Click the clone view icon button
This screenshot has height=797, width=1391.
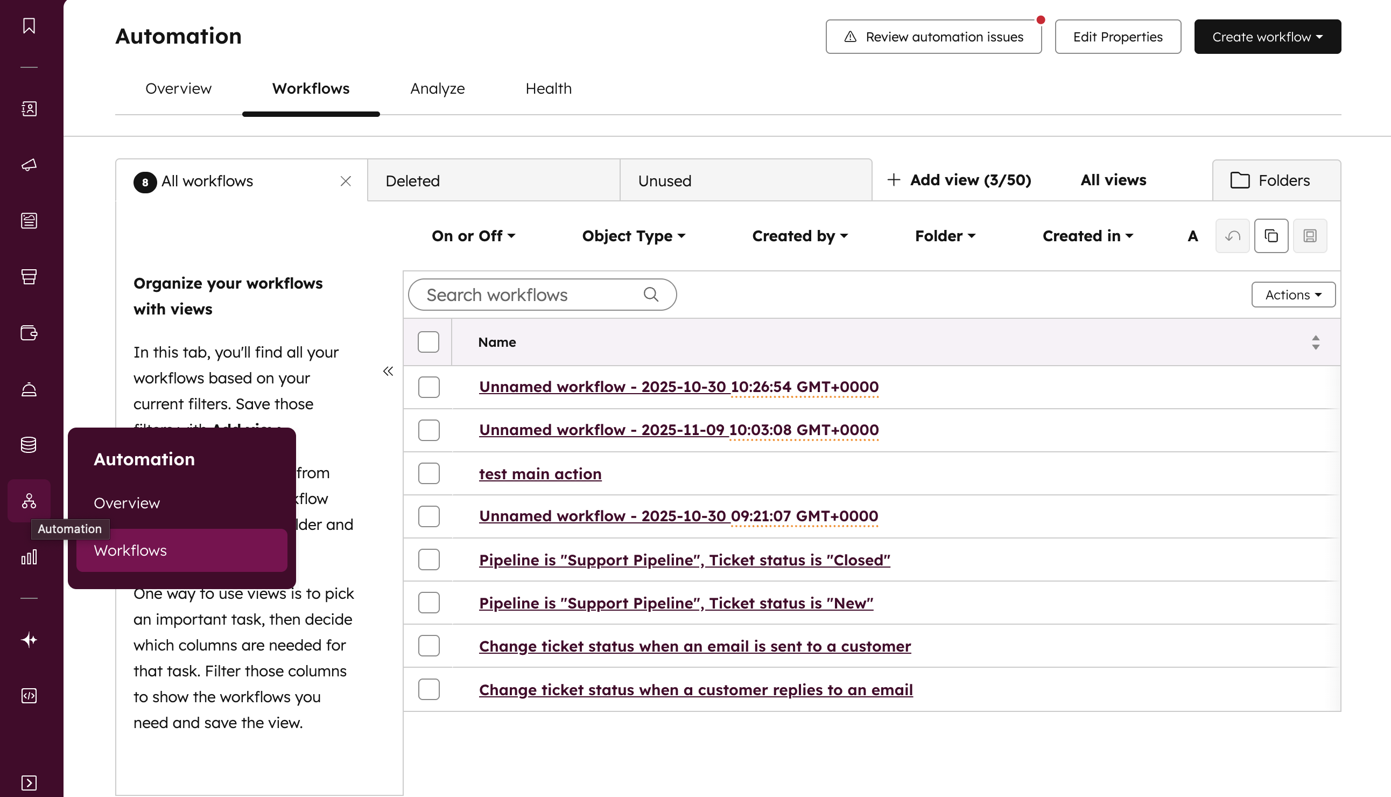point(1270,236)
